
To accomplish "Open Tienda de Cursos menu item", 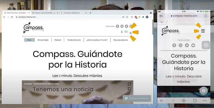I will [x=74, y=40].
